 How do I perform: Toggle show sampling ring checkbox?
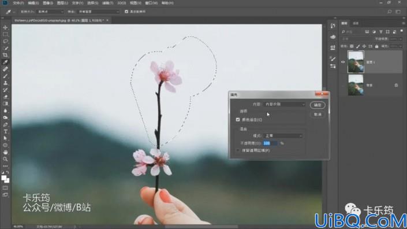click(x=126, y=12)
